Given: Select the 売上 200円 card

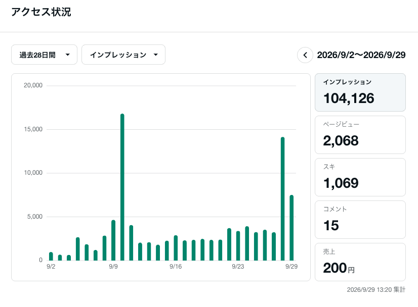Looking at the screenshot, I should pyautogui.click(x=360, y=262).
